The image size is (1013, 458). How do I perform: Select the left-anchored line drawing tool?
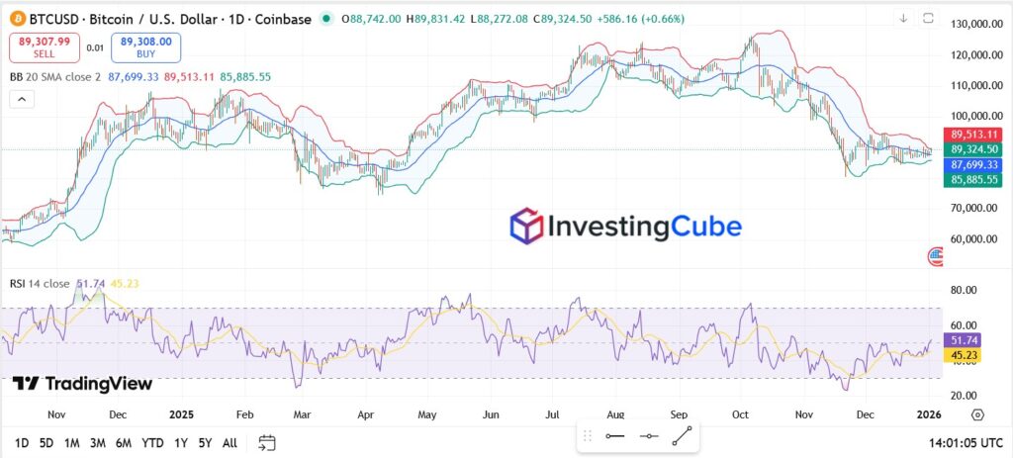(x=614, y=435)
